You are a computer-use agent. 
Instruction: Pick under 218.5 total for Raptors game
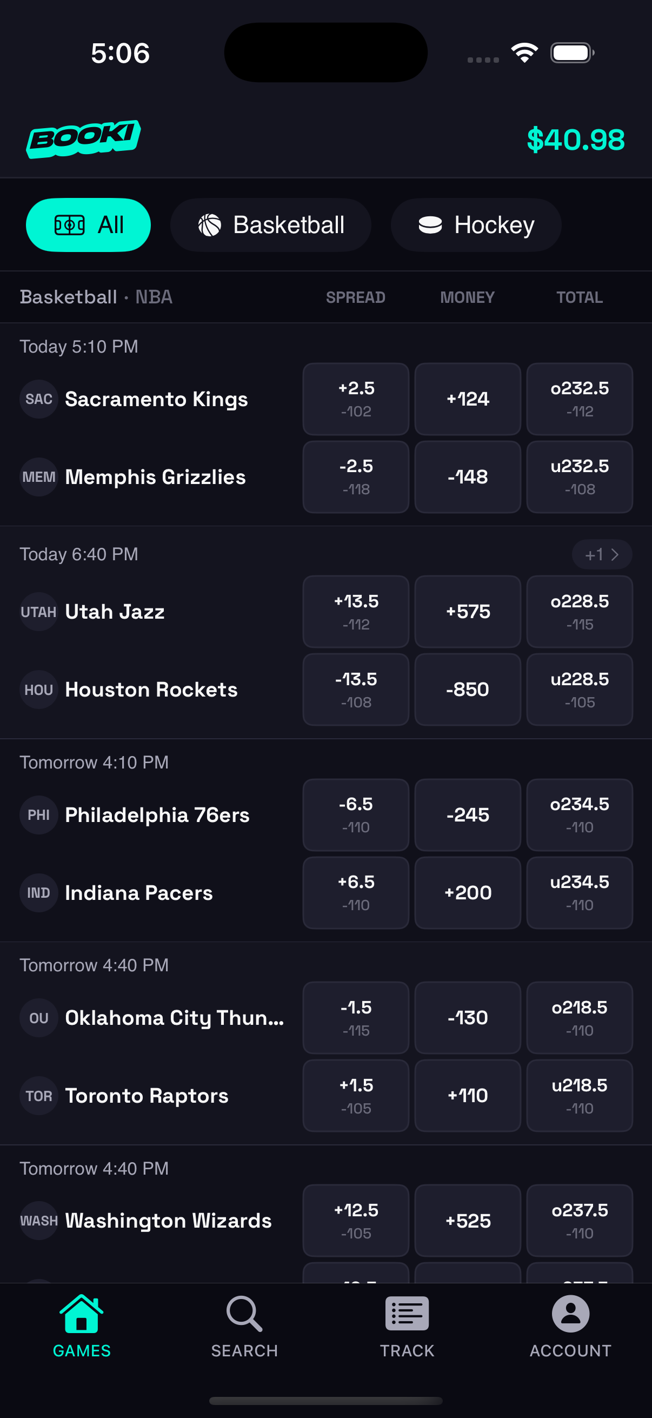click(580, 1096)
